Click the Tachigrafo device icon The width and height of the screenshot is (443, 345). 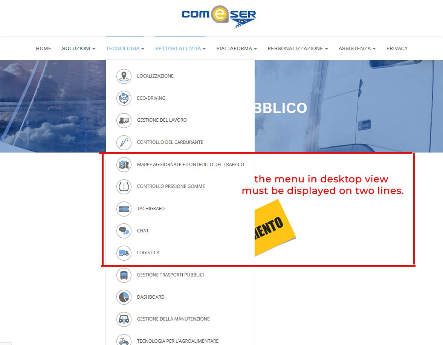coord(124,209)
